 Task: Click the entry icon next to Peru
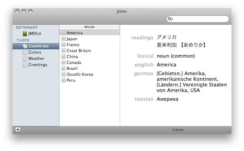pos(63,80)
